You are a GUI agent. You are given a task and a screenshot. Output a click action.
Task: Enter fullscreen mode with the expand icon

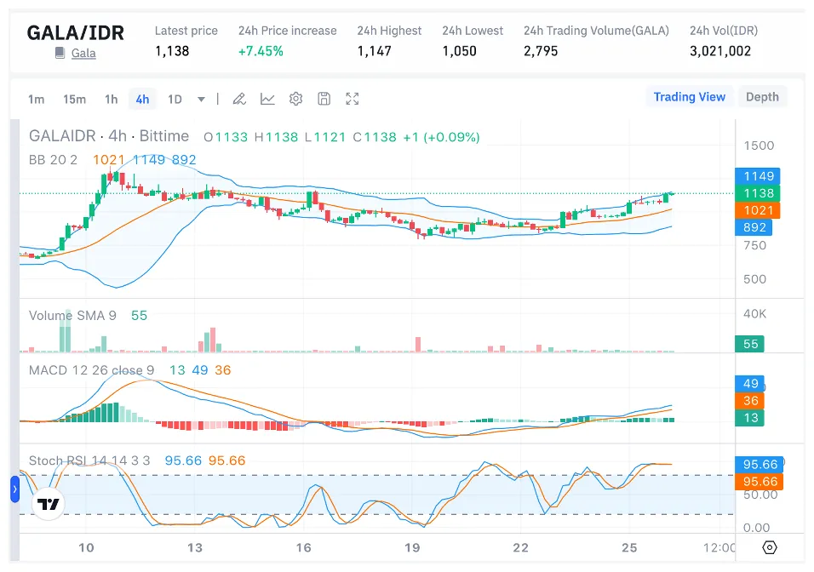[352, 99]
